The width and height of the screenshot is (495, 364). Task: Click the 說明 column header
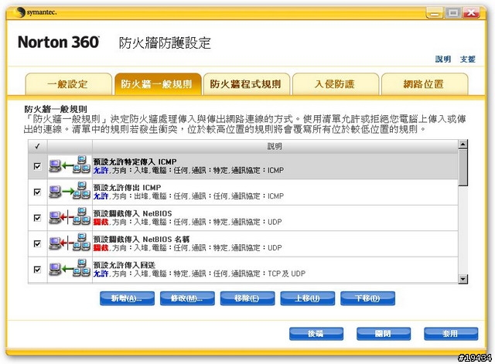coord(275,146)
